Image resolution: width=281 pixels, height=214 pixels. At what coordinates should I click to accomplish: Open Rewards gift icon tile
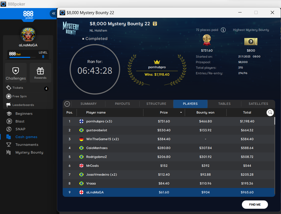pyautogui.click(x=40, y=73)
